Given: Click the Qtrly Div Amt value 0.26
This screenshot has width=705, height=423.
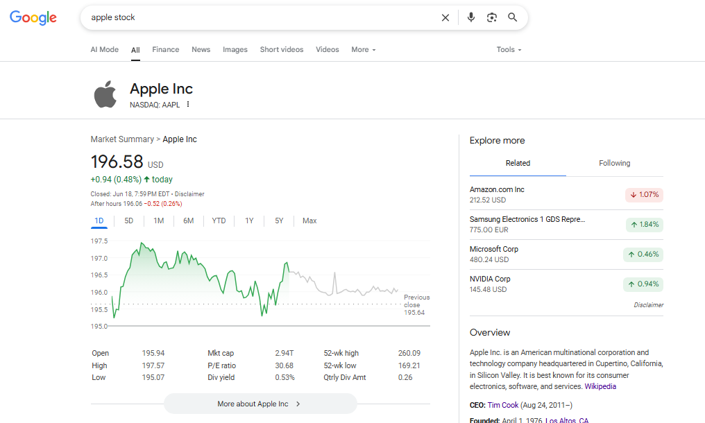Looking at the screenshot, I should [405, 378].
